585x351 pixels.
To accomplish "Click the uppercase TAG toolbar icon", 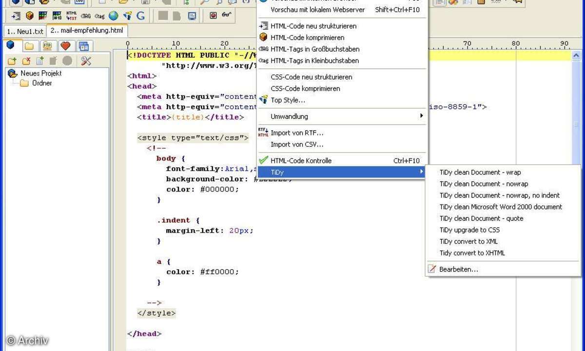I will [86, 16].
